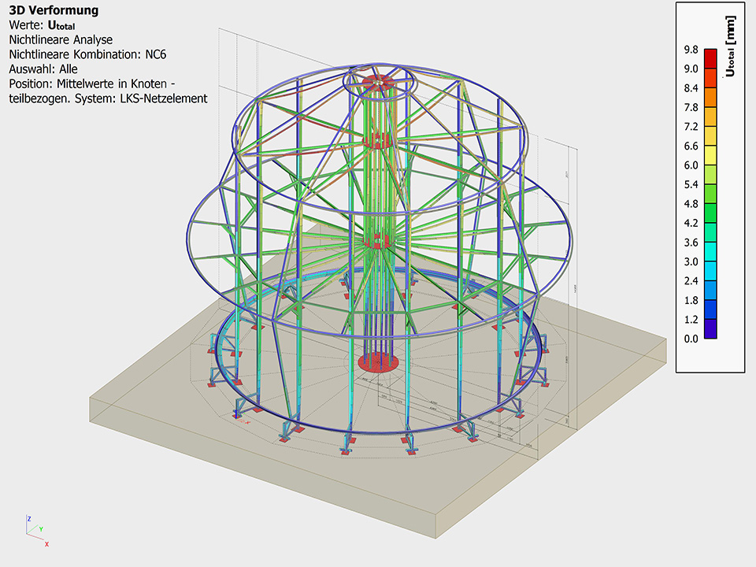Viewport: 756px width, 567px height.
Task: Click the Utotal [mm] legend title
Action: [x=729, y=47]
